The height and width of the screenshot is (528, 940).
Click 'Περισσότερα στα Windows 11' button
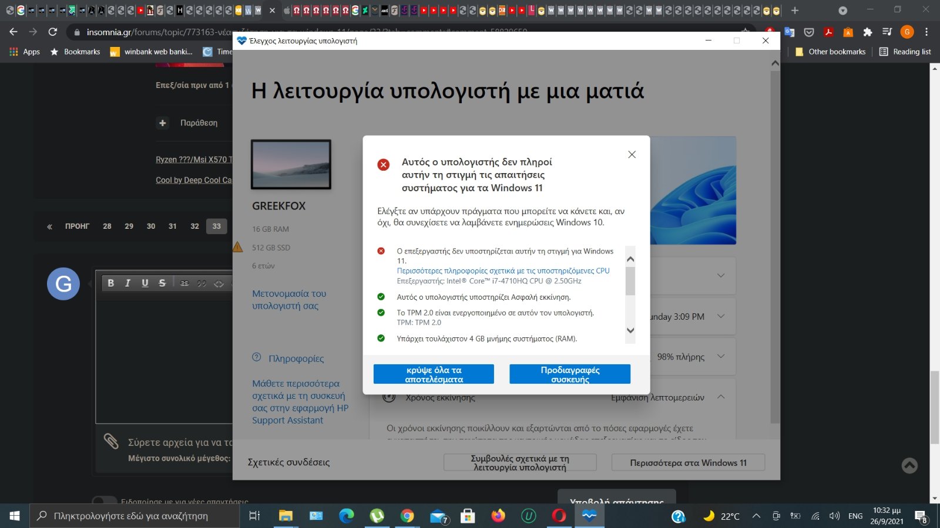pyautogui.click(x=688, y=462)
